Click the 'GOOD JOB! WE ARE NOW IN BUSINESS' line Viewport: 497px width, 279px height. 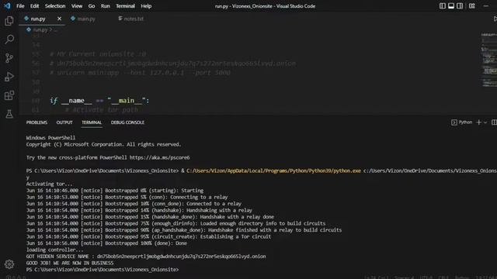pos(70,263)
